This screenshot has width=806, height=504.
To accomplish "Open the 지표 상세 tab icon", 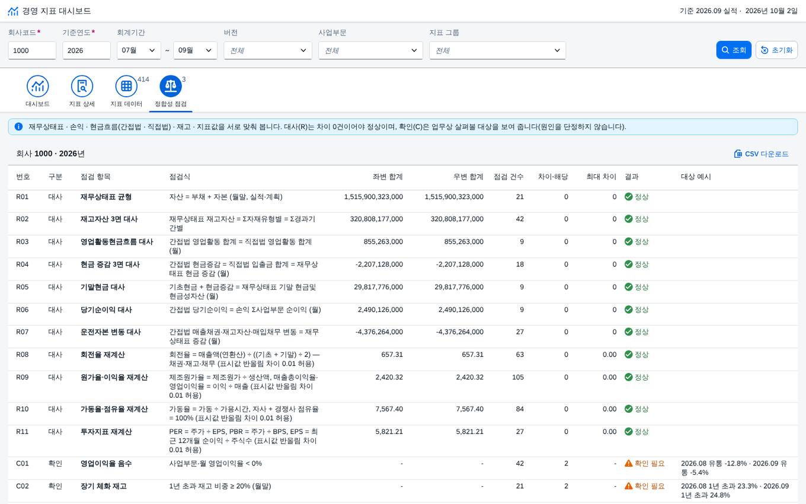I will tap(82, 86).
